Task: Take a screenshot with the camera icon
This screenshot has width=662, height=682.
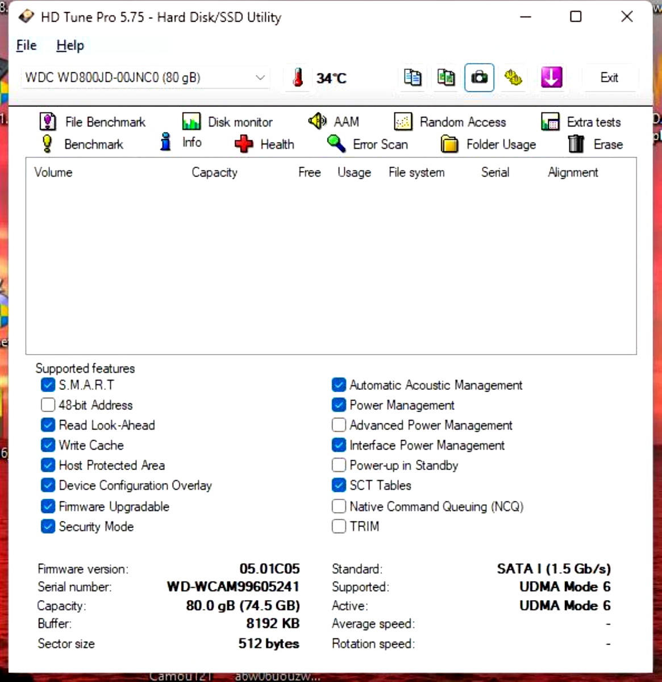Action: (x=479, y=77)
